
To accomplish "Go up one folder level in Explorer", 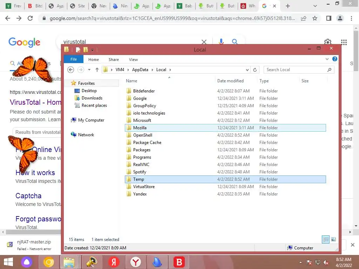I will pyautogui.click(x=97, y=70).
